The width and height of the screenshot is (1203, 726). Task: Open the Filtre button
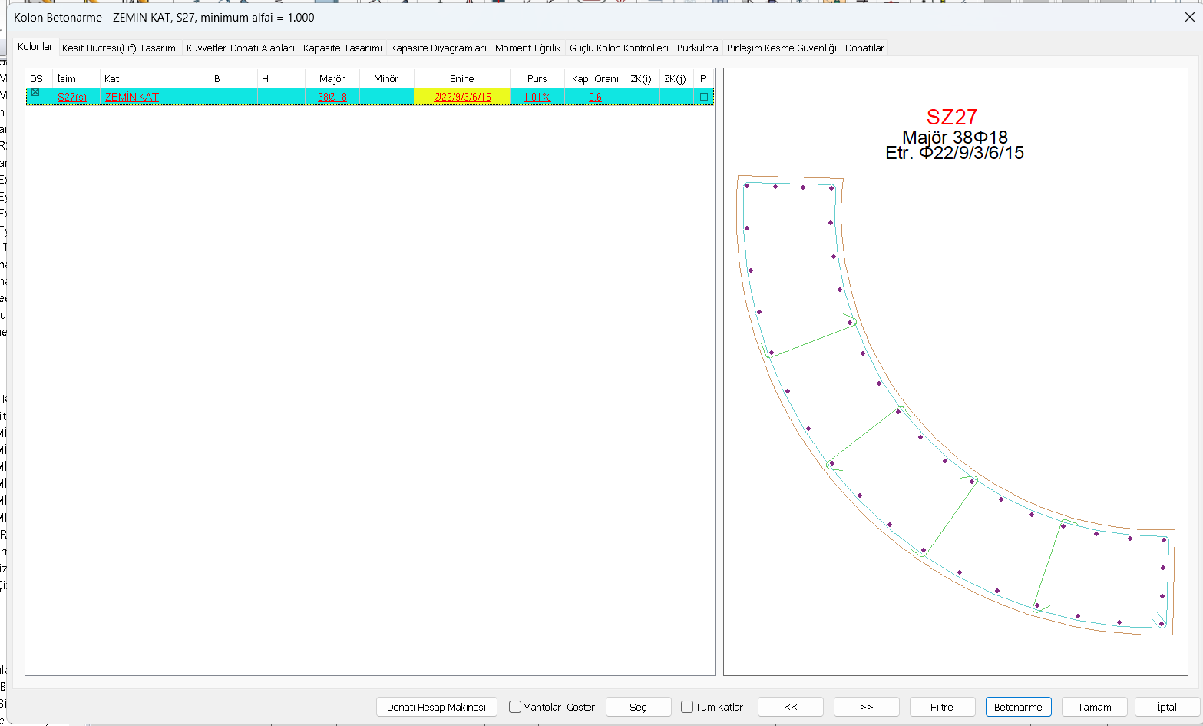pyautogui.click(x=942, y=707)
